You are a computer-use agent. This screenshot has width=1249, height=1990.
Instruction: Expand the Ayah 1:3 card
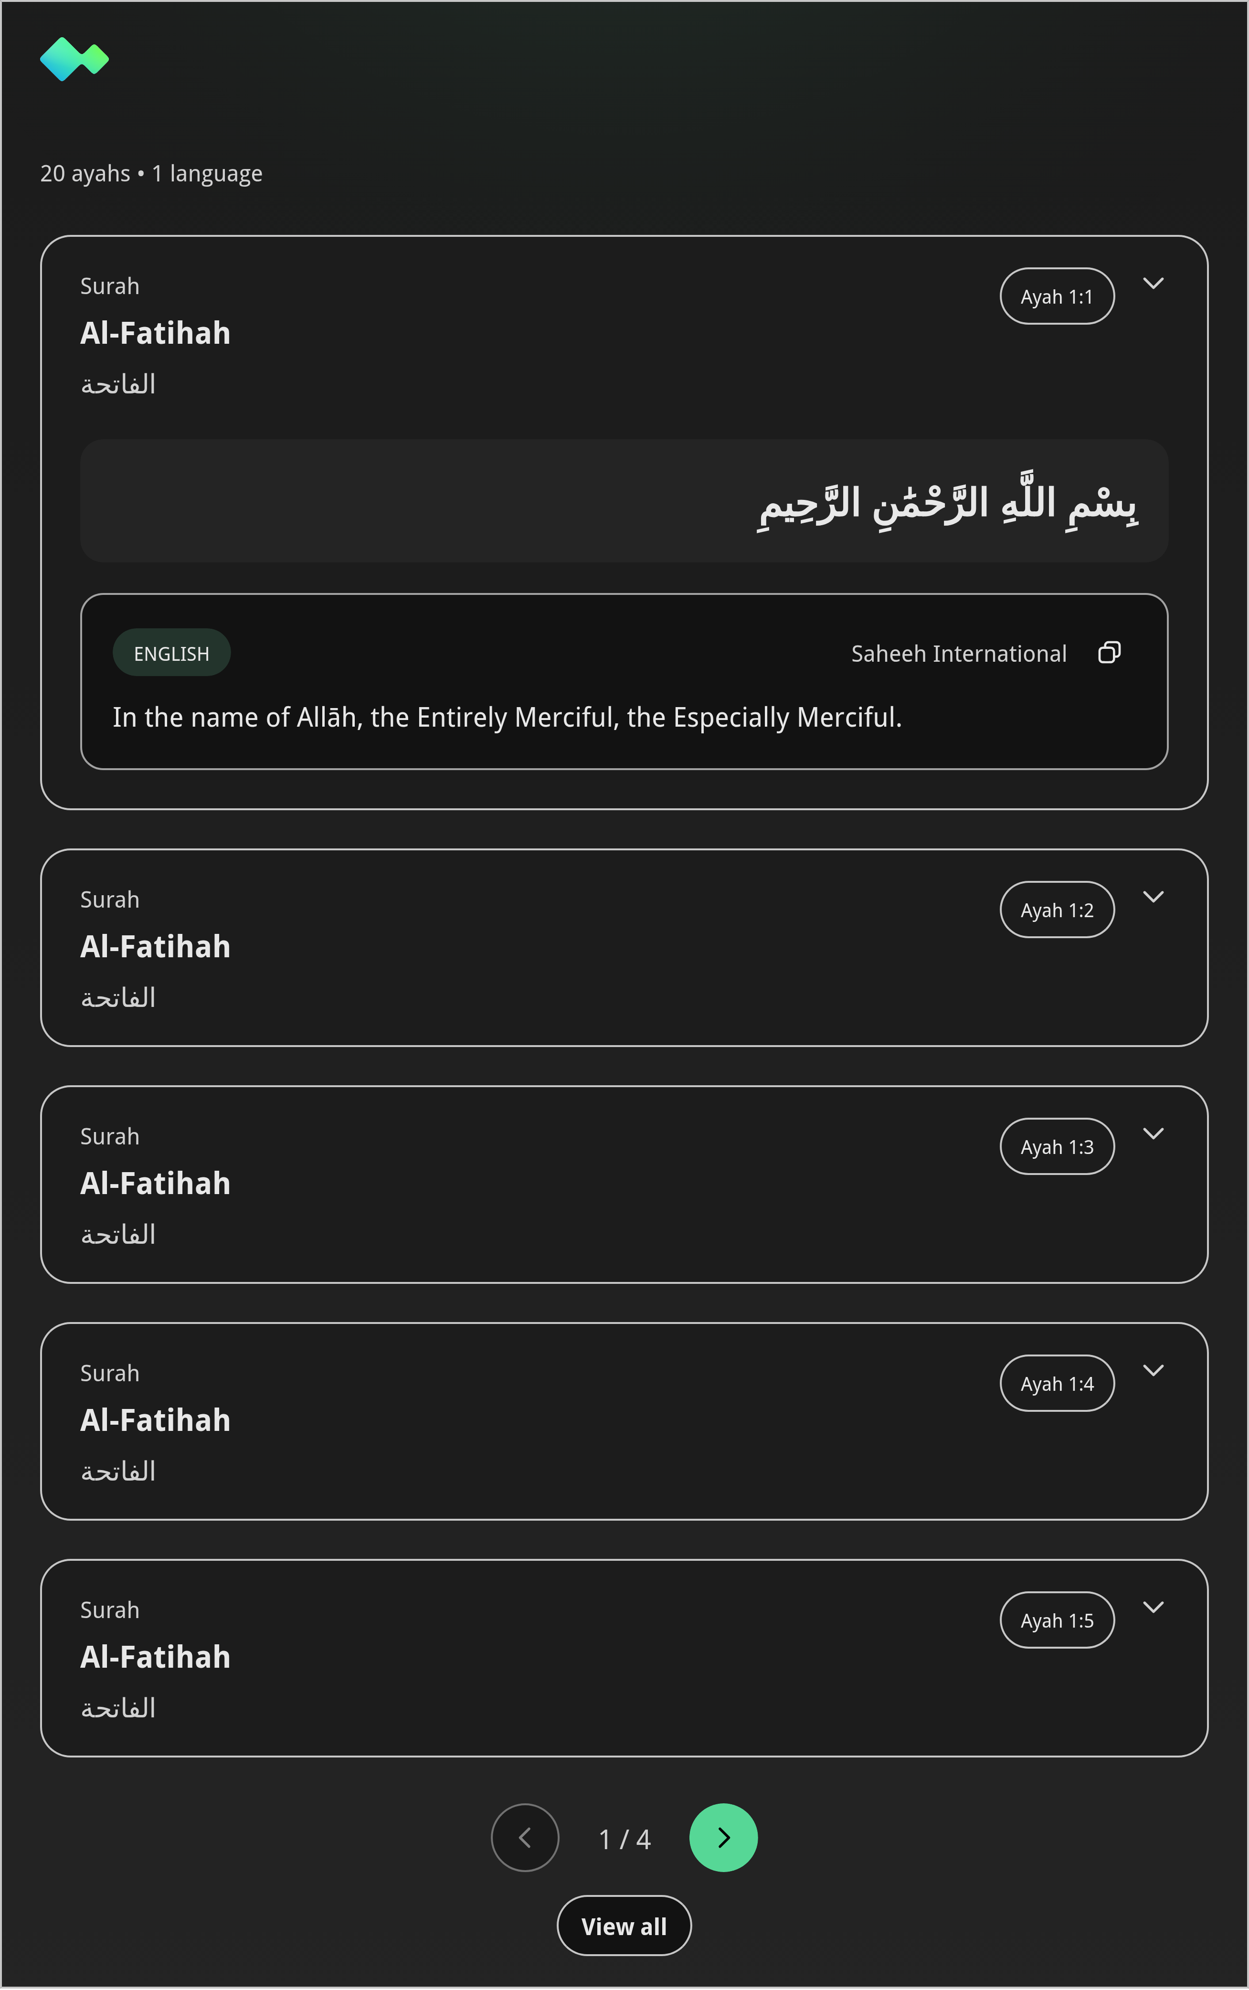click(1154, 1134)
